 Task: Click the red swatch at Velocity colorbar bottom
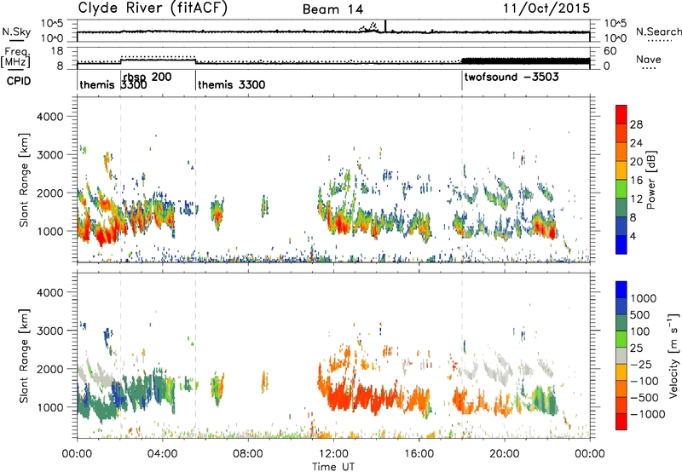[x=621, y=422]
